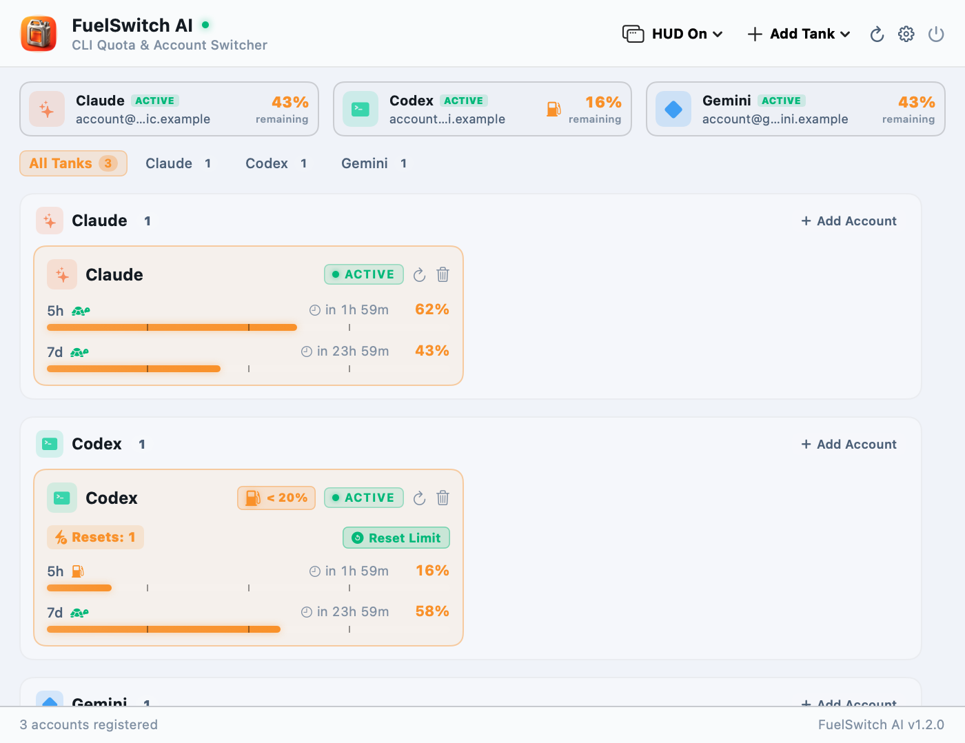Viewport: 965px width, 743px height.
Task: Delete the Claude account with the trash icon
Action: pyautogui.click(x=443, y=274)
